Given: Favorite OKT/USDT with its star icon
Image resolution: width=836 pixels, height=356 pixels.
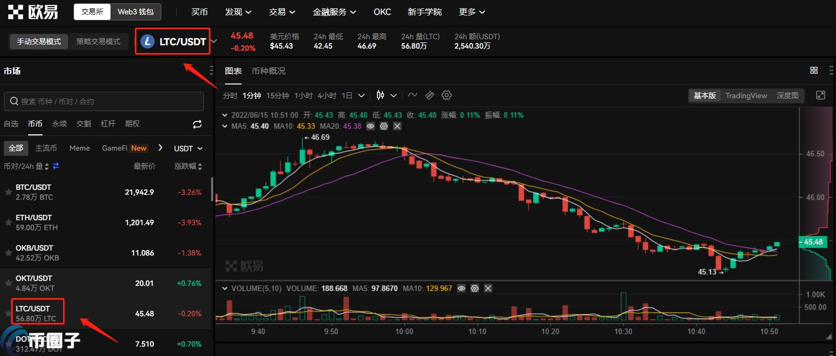Looking at the screenshot, I should (8, 283).
